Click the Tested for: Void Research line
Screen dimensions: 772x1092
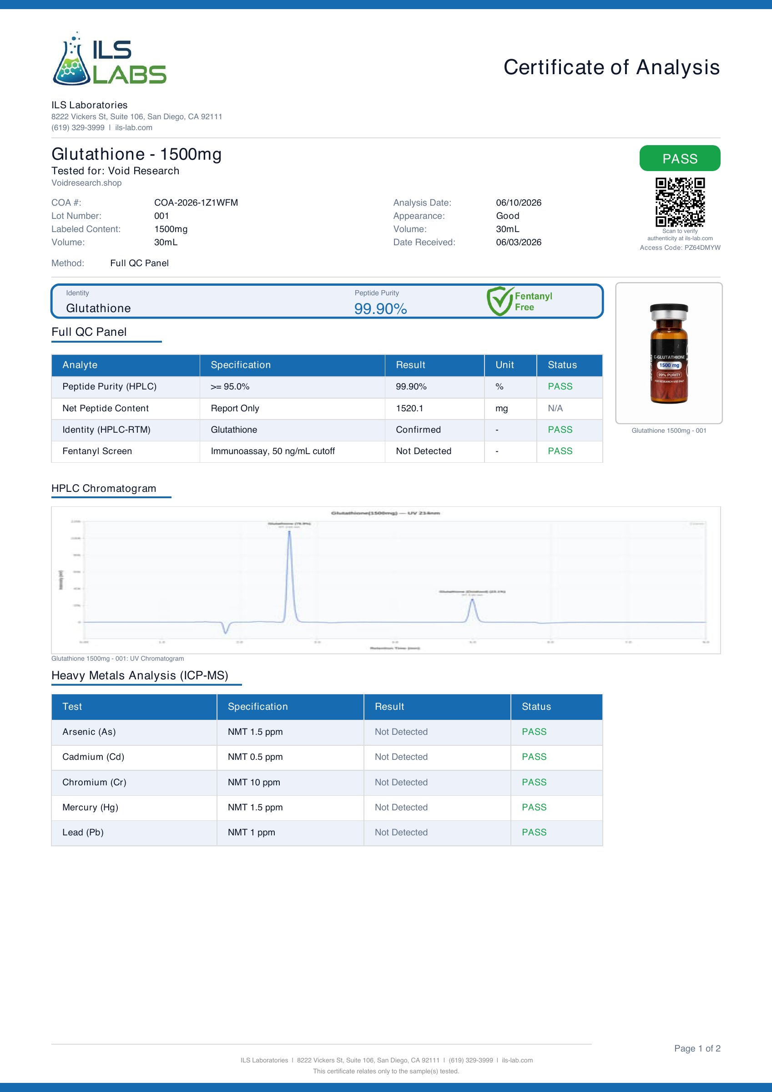[115, 171]
